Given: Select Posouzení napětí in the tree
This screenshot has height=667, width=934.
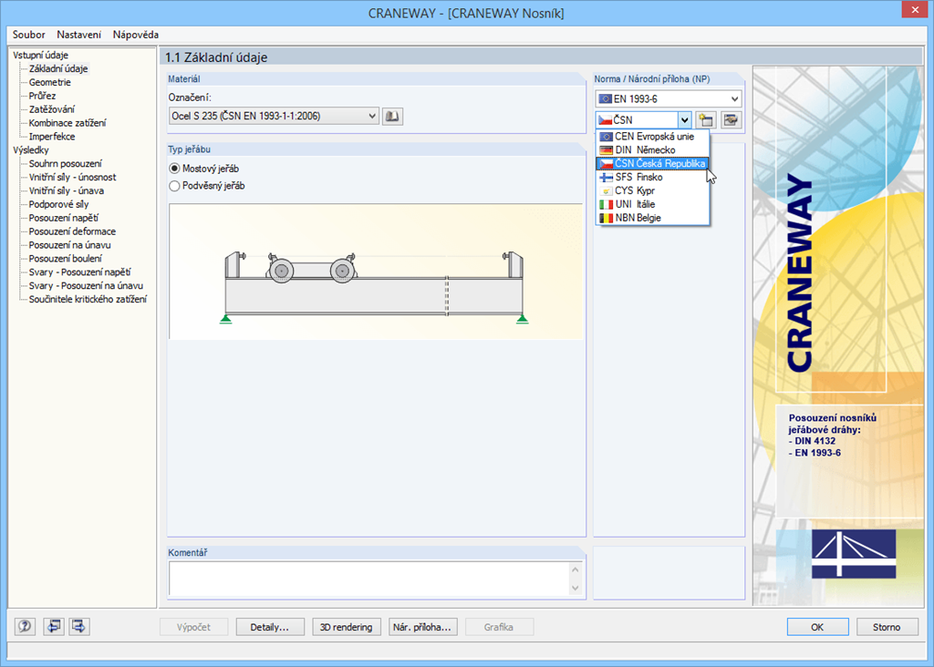Looking at the screenshot, I should pyautogui.click(x=64, y=219).
